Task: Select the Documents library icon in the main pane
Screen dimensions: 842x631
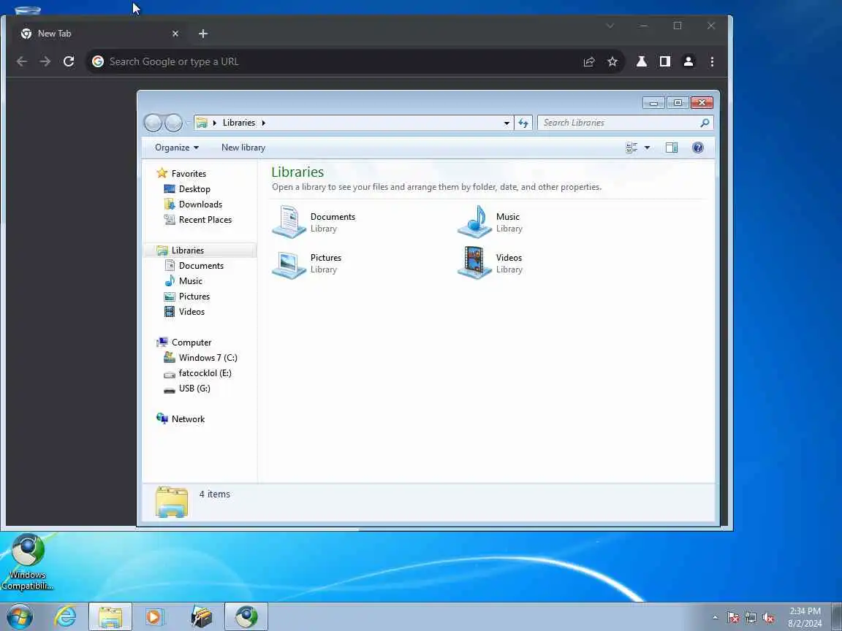Action: coord(289,221)
